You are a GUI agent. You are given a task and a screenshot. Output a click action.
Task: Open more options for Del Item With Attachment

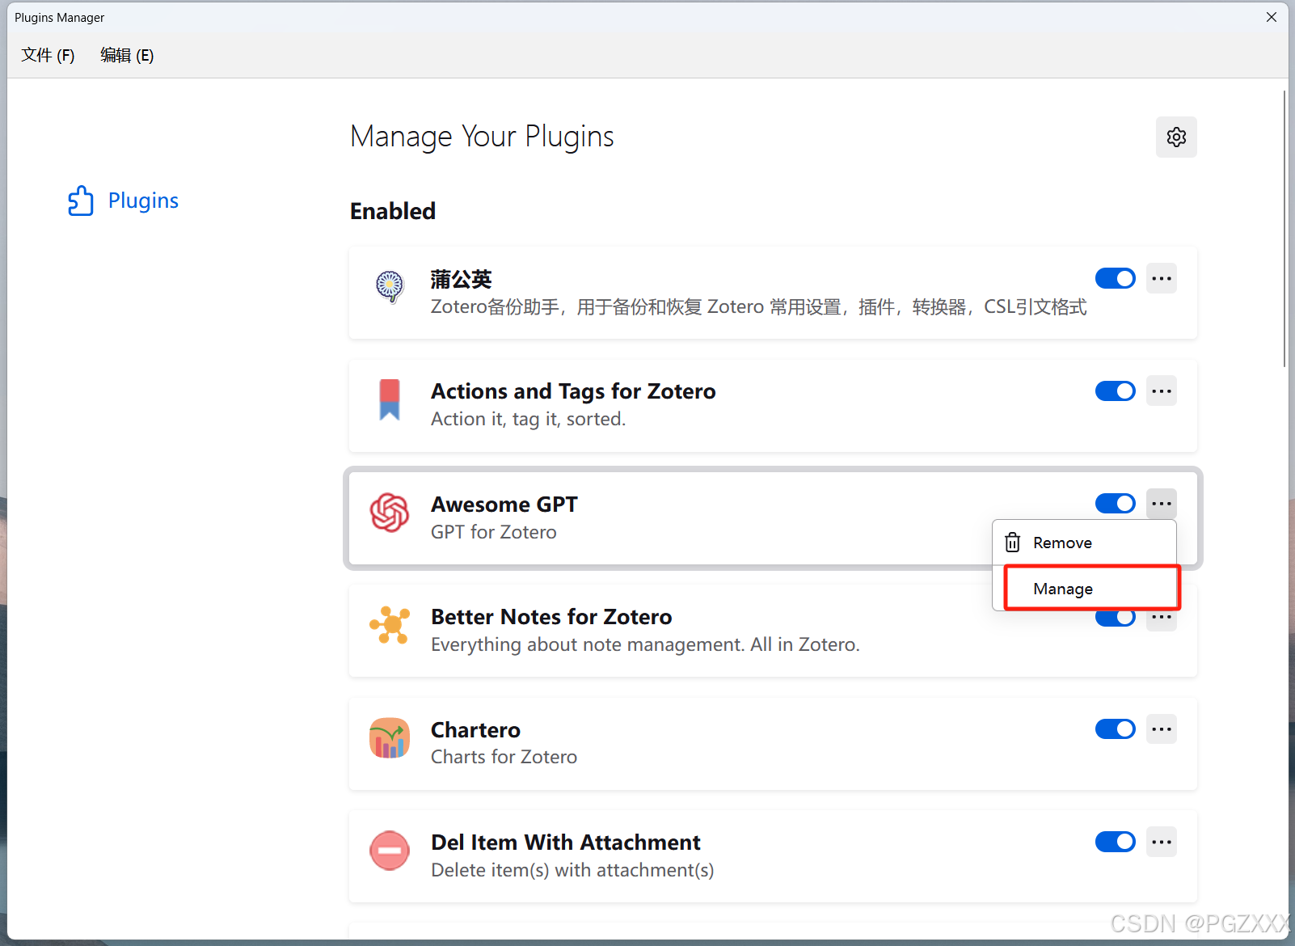pyautogui.click(x=1162, y=842)
